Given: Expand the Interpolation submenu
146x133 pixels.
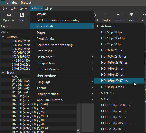Looking at the screenshot, I should 62,63.
